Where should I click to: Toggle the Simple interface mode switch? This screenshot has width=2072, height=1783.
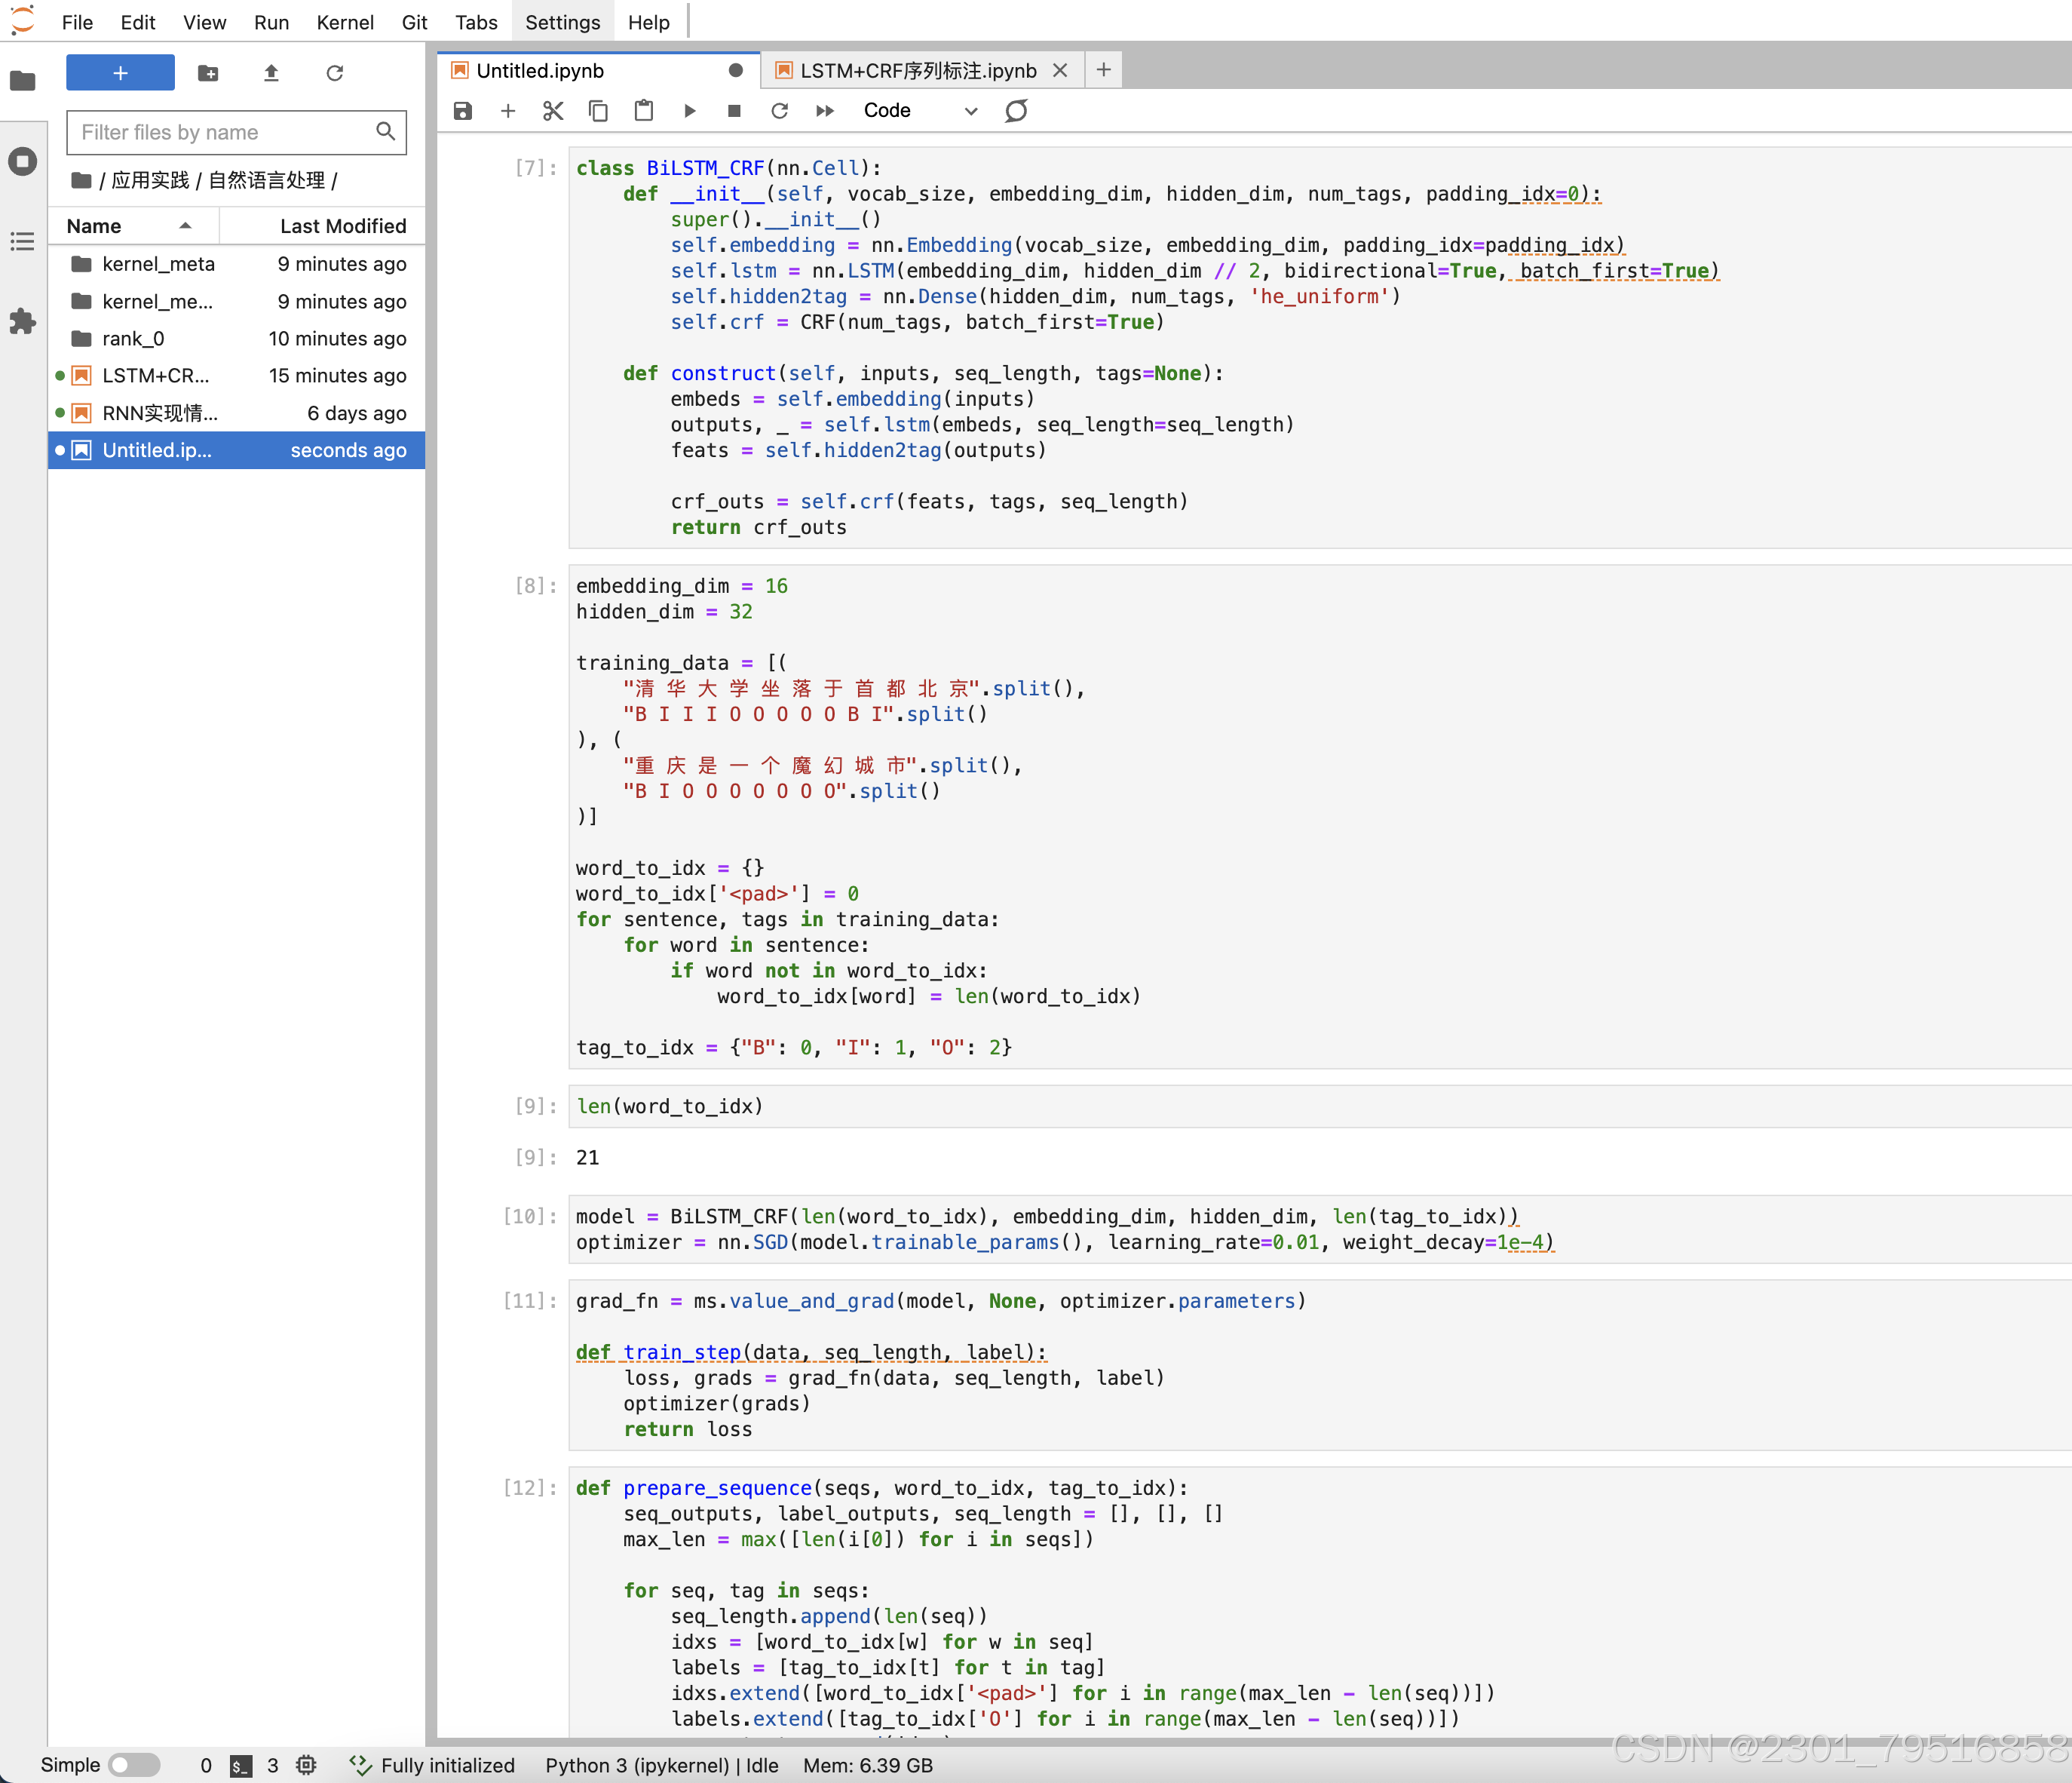(134, 1765)
